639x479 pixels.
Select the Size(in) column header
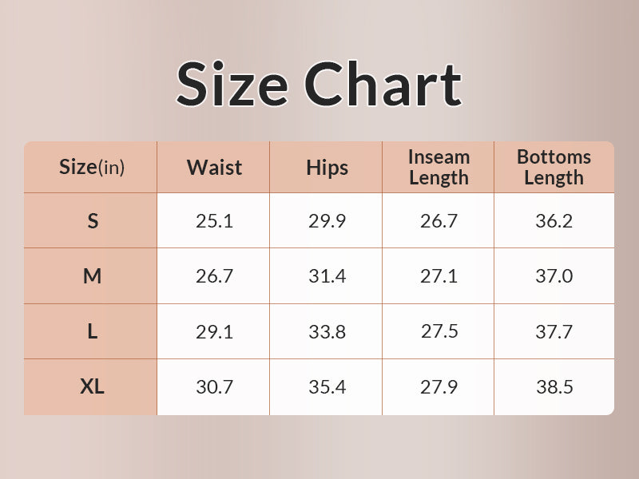point(92,168)
